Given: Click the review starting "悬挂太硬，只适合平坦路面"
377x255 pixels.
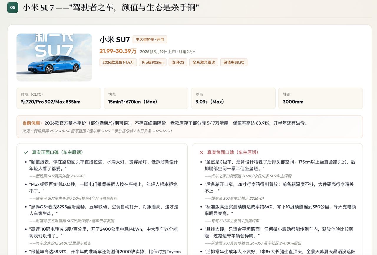Looking at the screenshot, I should click(x=279, y=232).
